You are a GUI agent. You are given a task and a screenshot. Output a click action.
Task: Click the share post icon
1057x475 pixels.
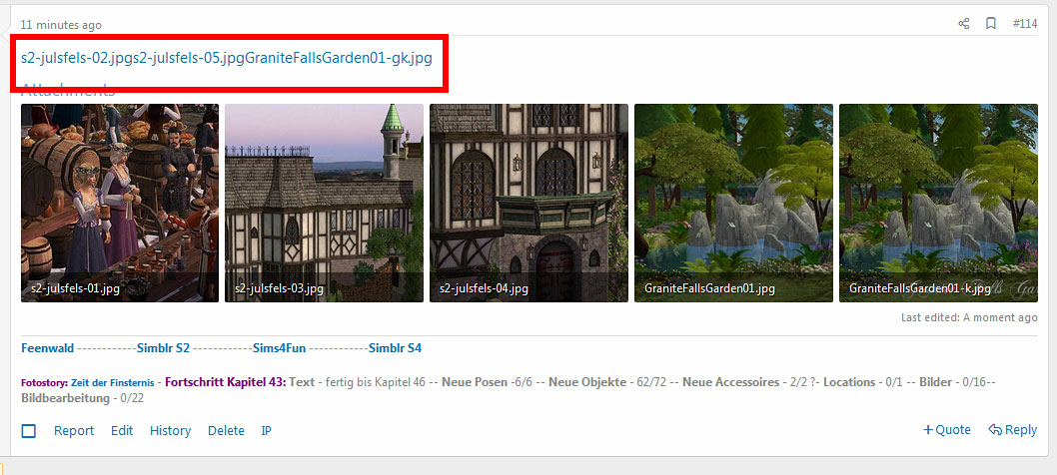tap(964, 24)
